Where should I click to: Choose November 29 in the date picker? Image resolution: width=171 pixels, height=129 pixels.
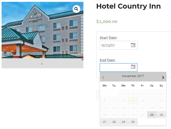(123, 122)
